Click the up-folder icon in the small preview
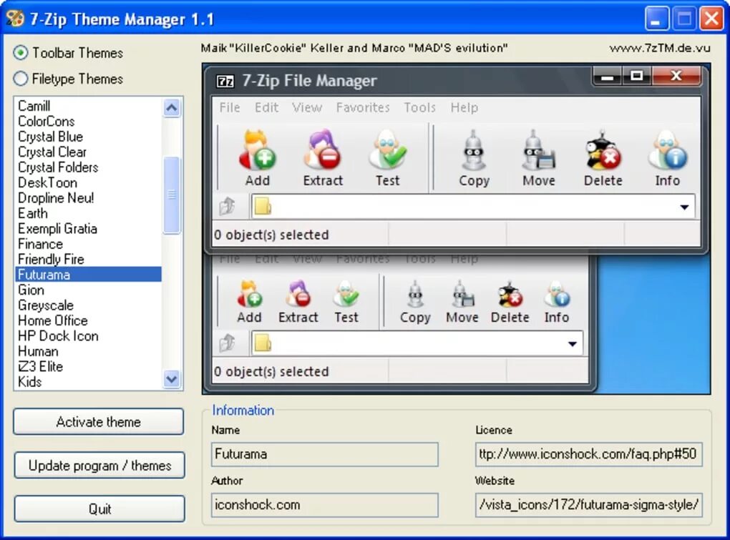 (228, 343)
